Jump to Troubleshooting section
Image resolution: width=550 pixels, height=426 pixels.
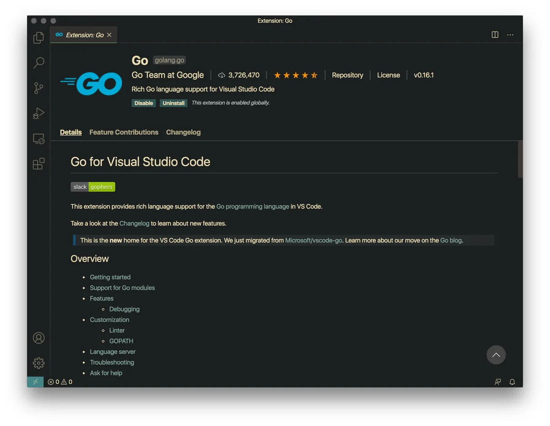click(x=112, y=362)
